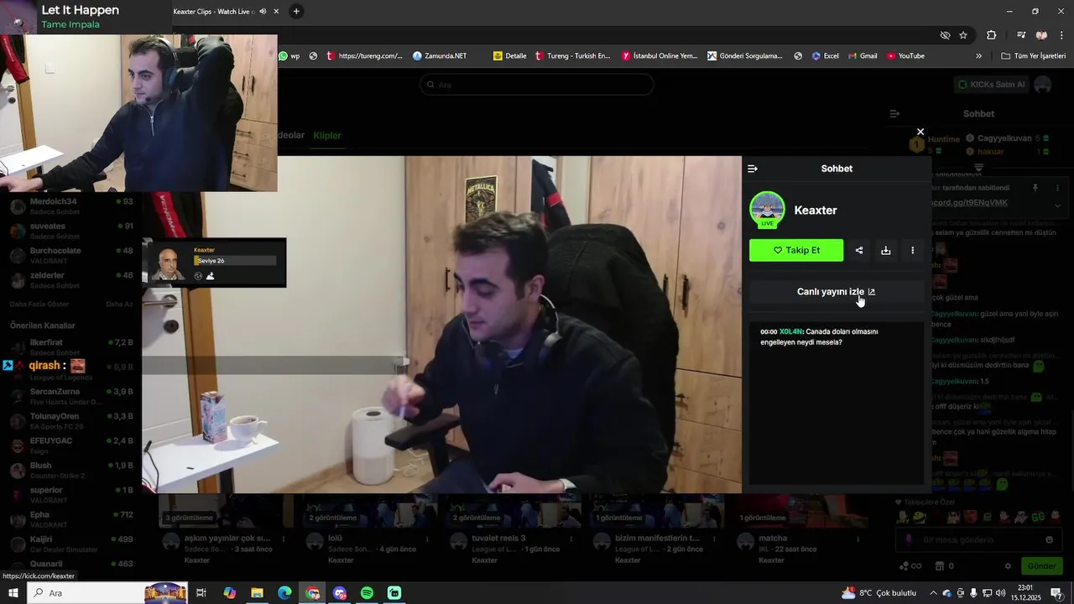Show hidden system tray icons
This screenshot has height=604, width=1074.
932,593
